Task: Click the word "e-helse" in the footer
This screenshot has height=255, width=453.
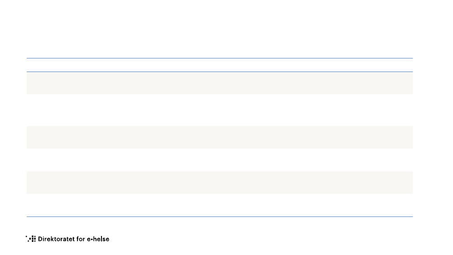Action: (x=98, y=239)
